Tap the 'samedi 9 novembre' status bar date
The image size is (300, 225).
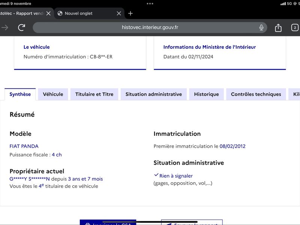pos(15,4)
